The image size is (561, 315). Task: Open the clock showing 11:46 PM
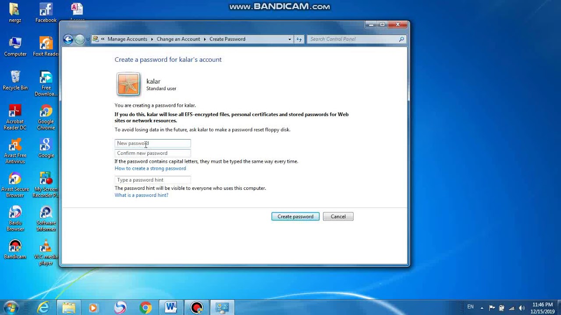(543, 308)
